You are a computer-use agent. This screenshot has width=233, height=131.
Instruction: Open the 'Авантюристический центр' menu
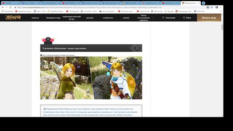click(x=72, y=18)
